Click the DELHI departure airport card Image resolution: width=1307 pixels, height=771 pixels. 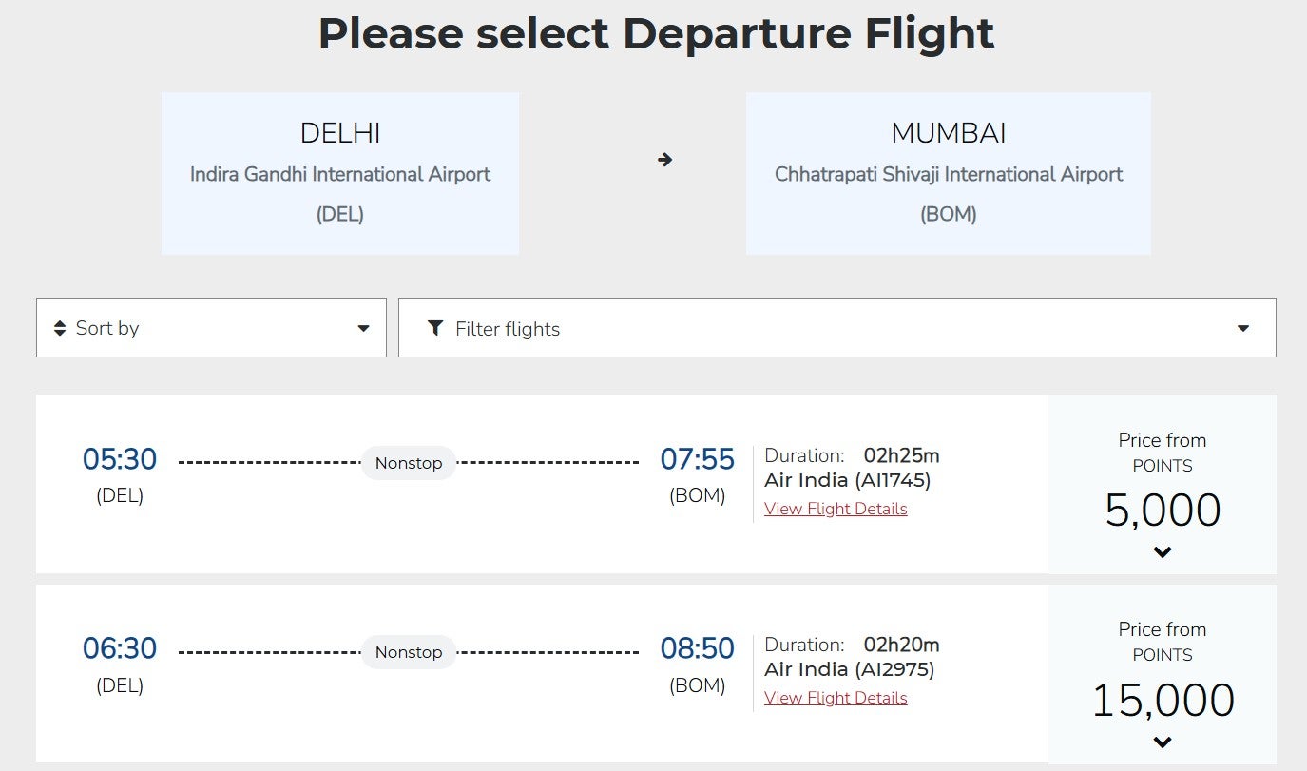[340, 173]
